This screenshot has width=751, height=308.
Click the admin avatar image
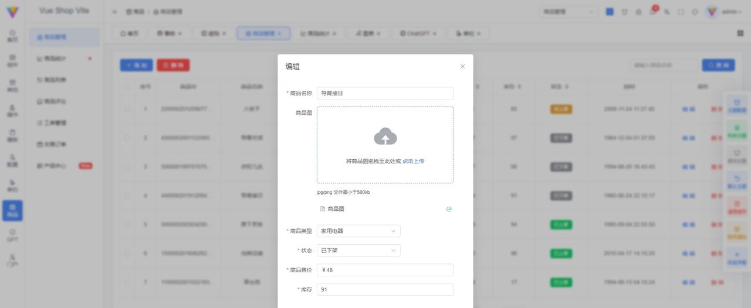(712, 12)
